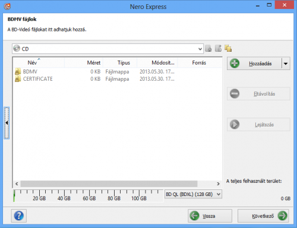
Task: Click the Vissza back button
Action: coord(210,216)
